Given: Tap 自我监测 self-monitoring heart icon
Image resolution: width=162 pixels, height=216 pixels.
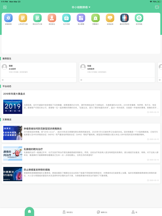Looking at the screenshot, I should 110,18.
